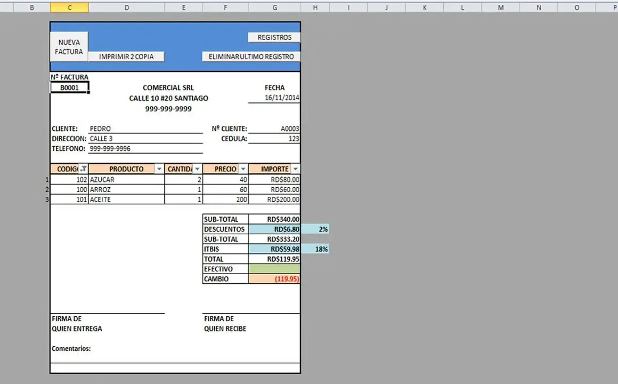This screenshot has height=384, width=618.
Task: Click the date cell showing 16/11/2014
Action: pos(274,98)
